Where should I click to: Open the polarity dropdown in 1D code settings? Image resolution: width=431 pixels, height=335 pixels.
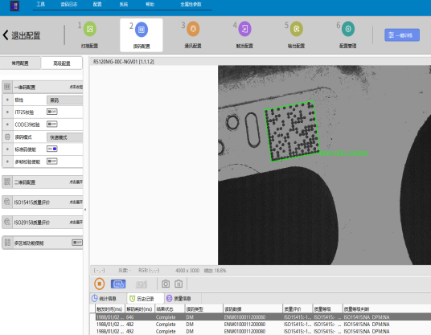click(x=64, y=100)
